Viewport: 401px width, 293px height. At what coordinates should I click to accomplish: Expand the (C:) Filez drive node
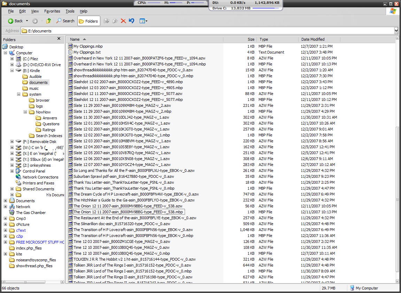[x=12, y=59]
